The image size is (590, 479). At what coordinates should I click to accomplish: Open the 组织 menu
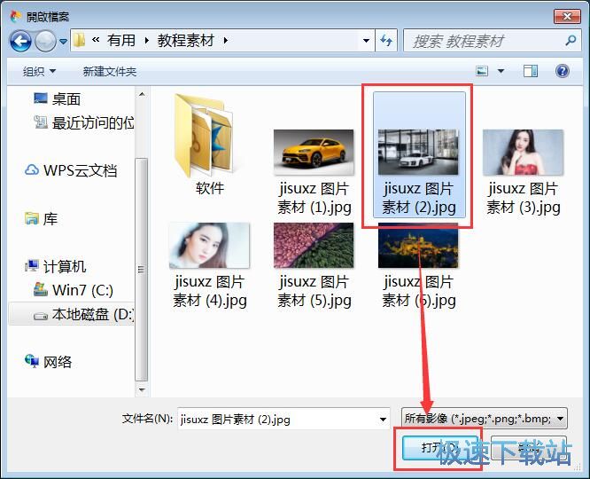(39, 71)
